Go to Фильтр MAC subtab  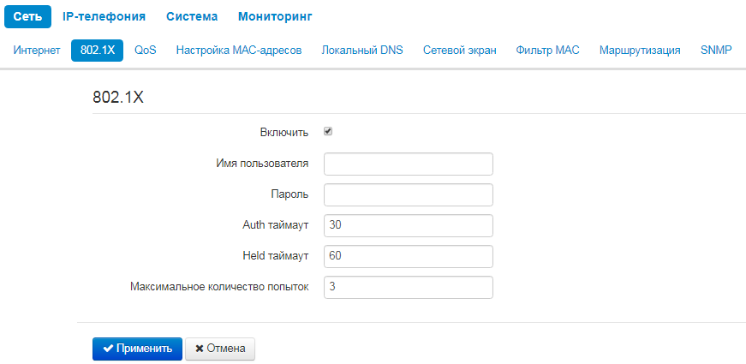548,51
